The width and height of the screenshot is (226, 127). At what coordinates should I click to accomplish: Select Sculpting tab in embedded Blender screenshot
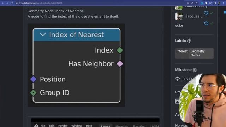[139, 126]
